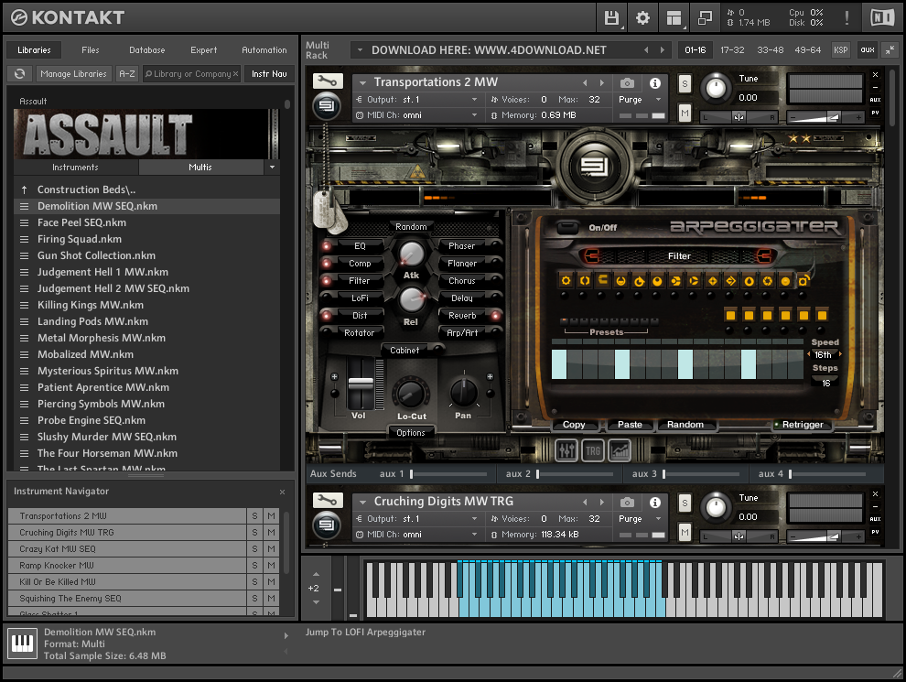This screenshot has width=906, height=682.
Task: Select Instruments tab in Assault library
Action: pos(75,167)
